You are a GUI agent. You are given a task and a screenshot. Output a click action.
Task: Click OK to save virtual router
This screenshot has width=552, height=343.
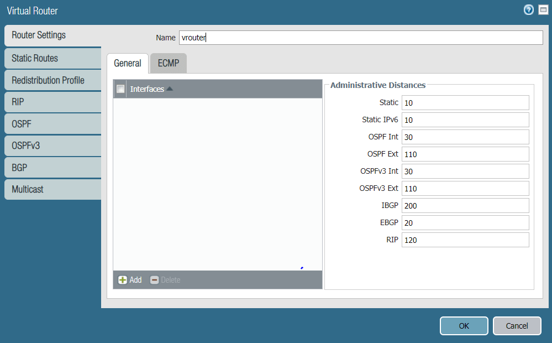click(464, 326)
